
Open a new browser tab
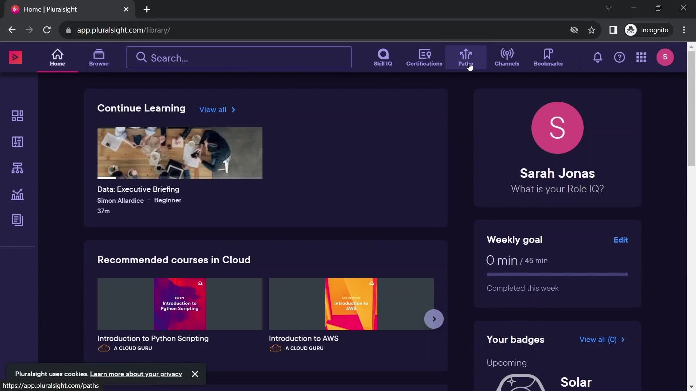click(147, 9)
